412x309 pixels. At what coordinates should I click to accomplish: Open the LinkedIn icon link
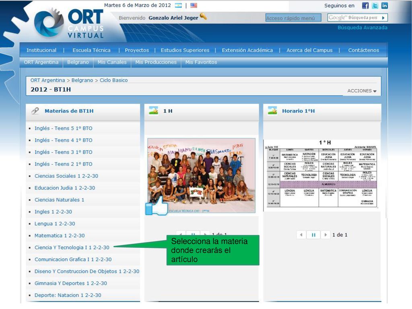pos(384,6)
